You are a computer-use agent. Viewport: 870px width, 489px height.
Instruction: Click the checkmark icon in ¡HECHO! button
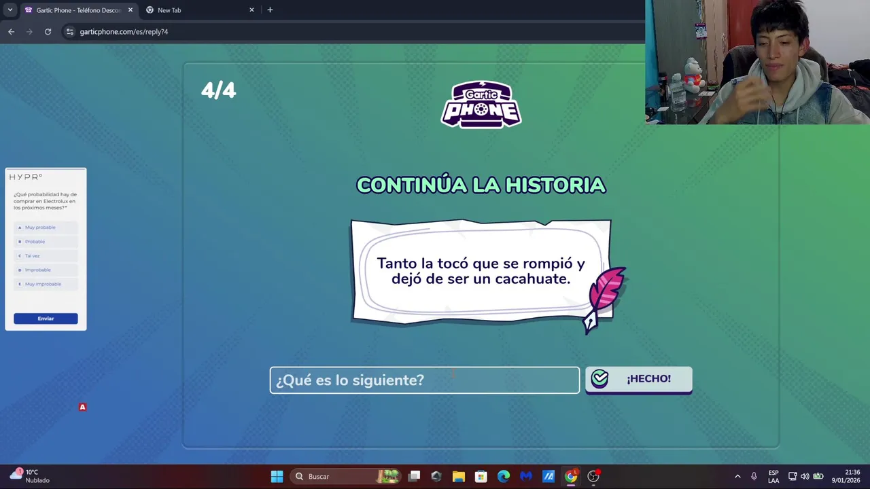tap(599, 379)
